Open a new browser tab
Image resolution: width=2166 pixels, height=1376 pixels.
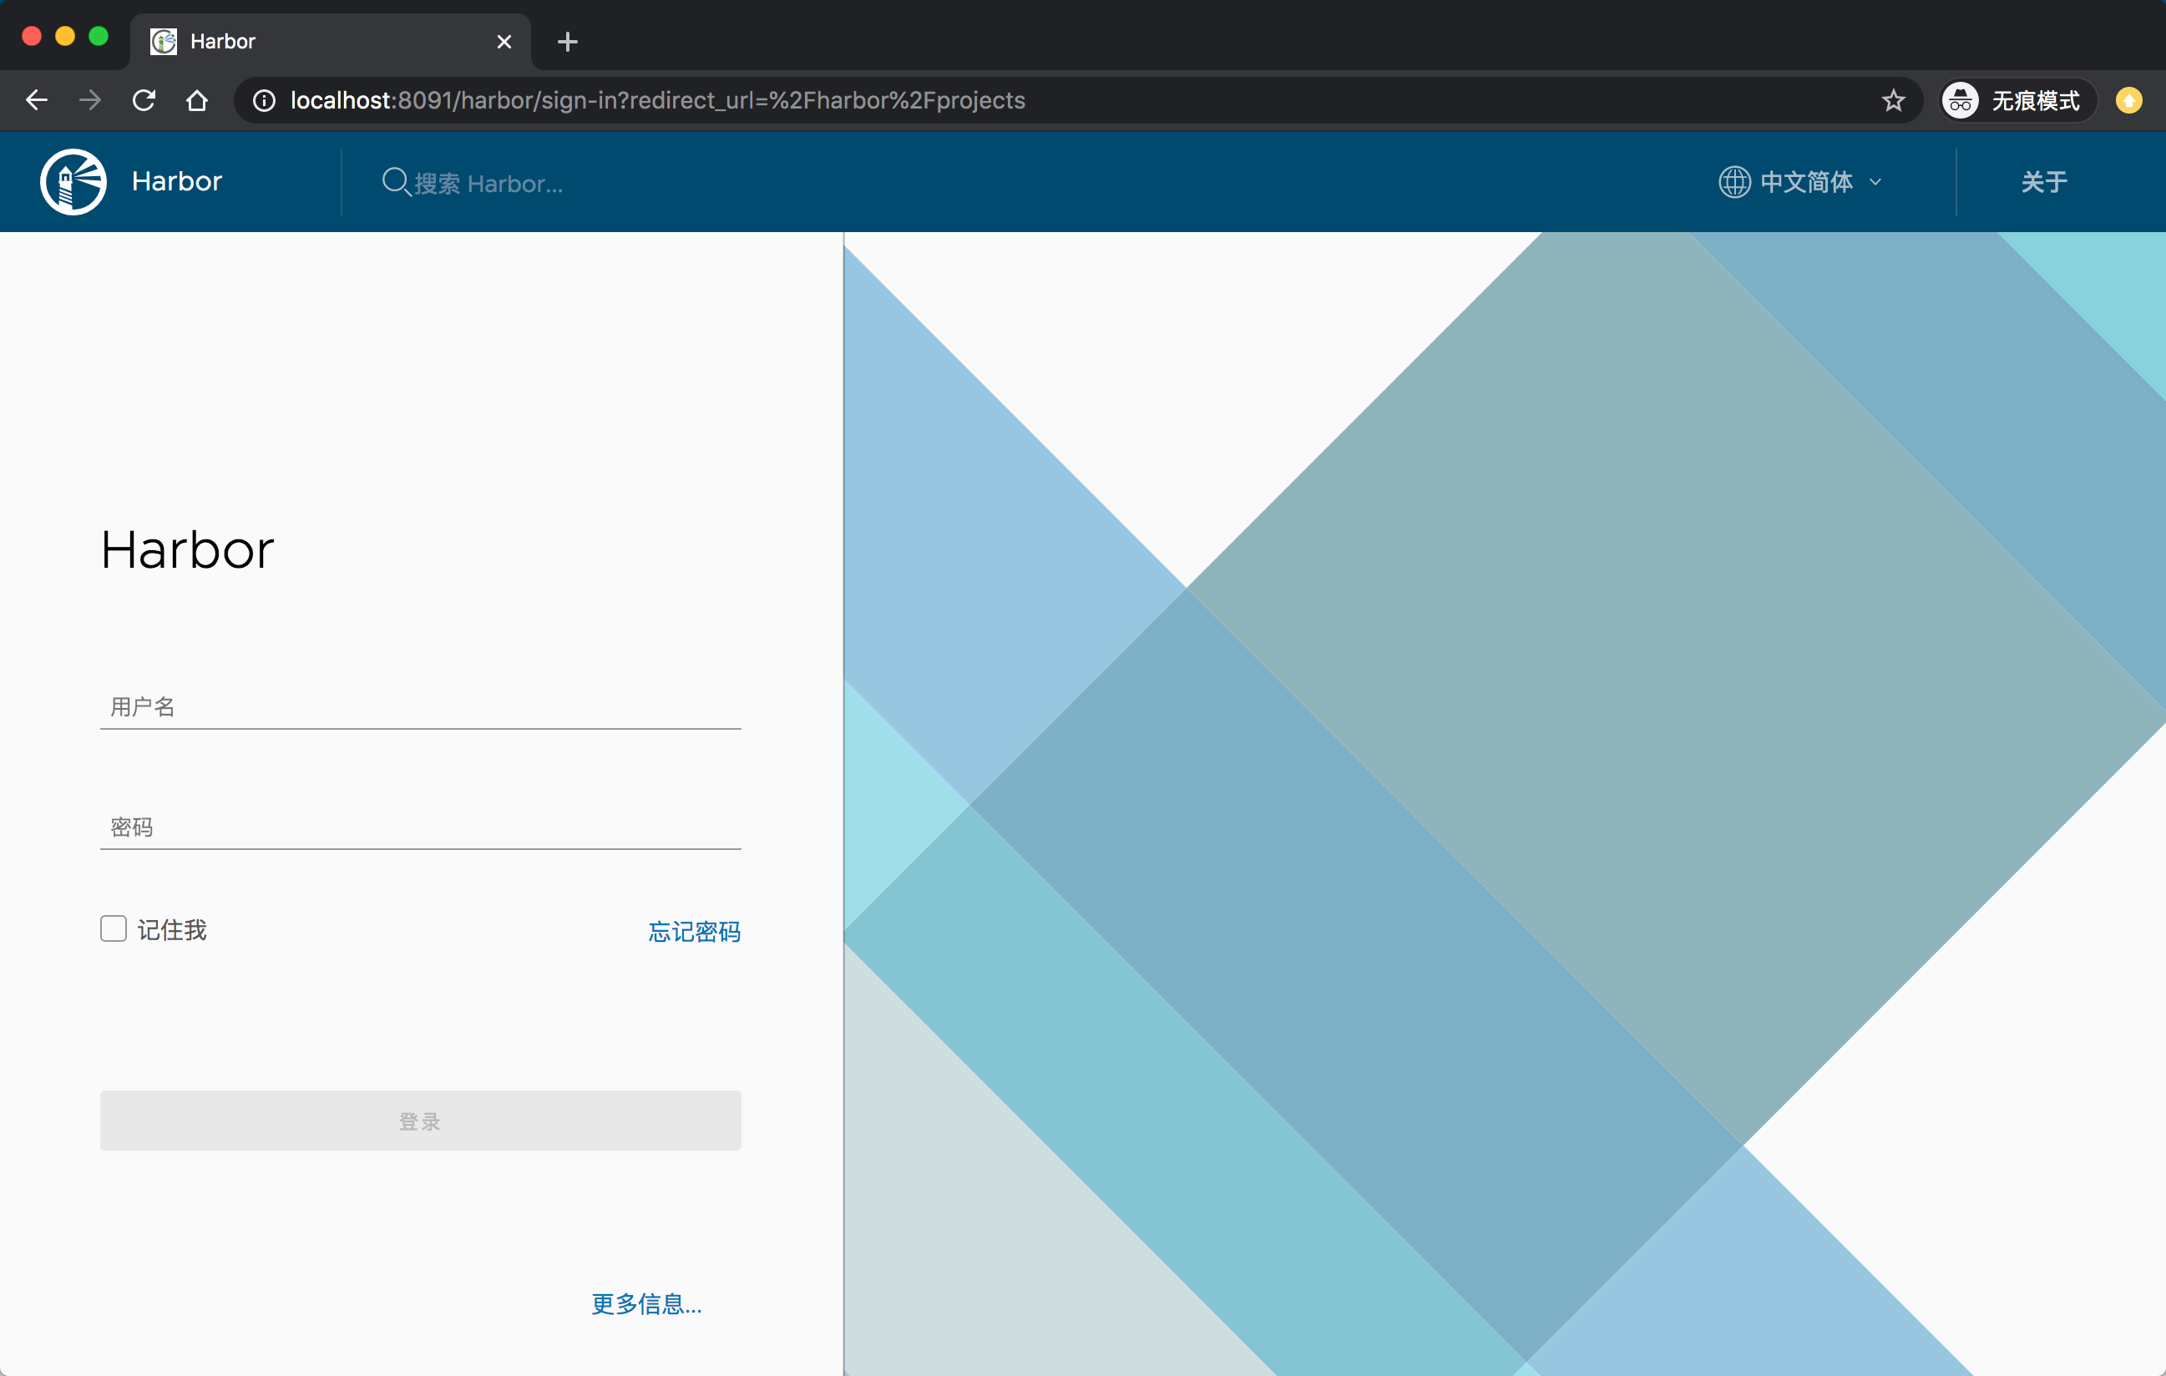(x=568, y=42)
